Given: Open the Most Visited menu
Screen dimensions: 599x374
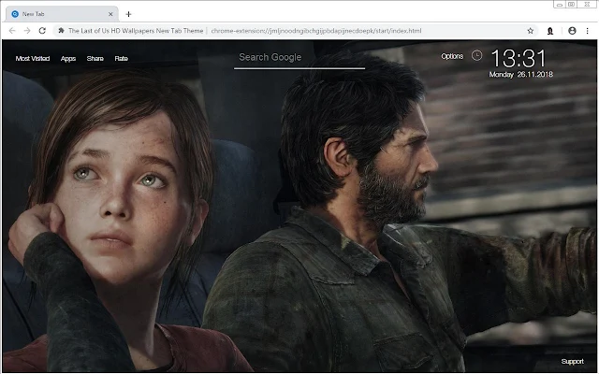Looking at the screenshot, I should pos(33,58).
